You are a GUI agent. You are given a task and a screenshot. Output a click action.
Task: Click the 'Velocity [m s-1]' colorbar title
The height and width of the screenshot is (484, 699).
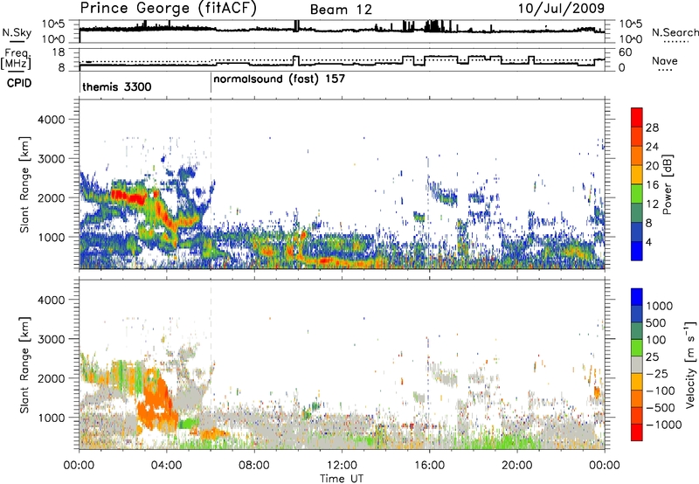tap(690, 364)
